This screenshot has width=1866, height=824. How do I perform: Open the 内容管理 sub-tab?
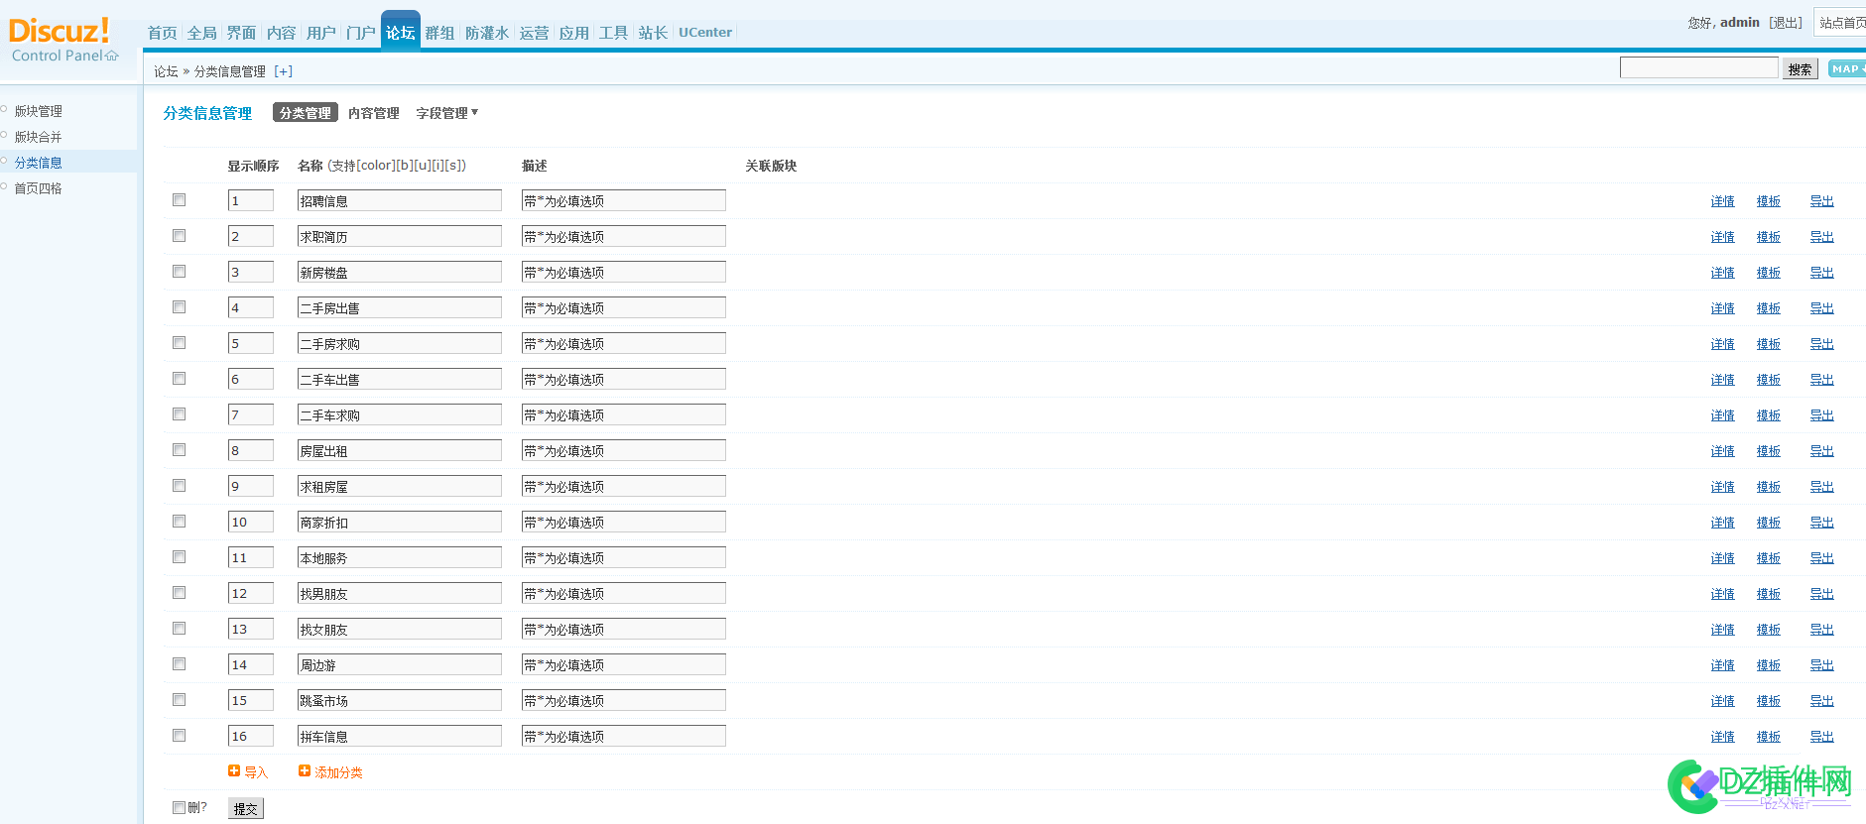pyautogui.click(x=373, y=113)
